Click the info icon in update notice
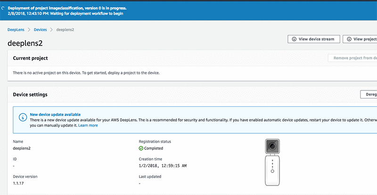The width and height of the screenshot is (377, 195). 23,117
